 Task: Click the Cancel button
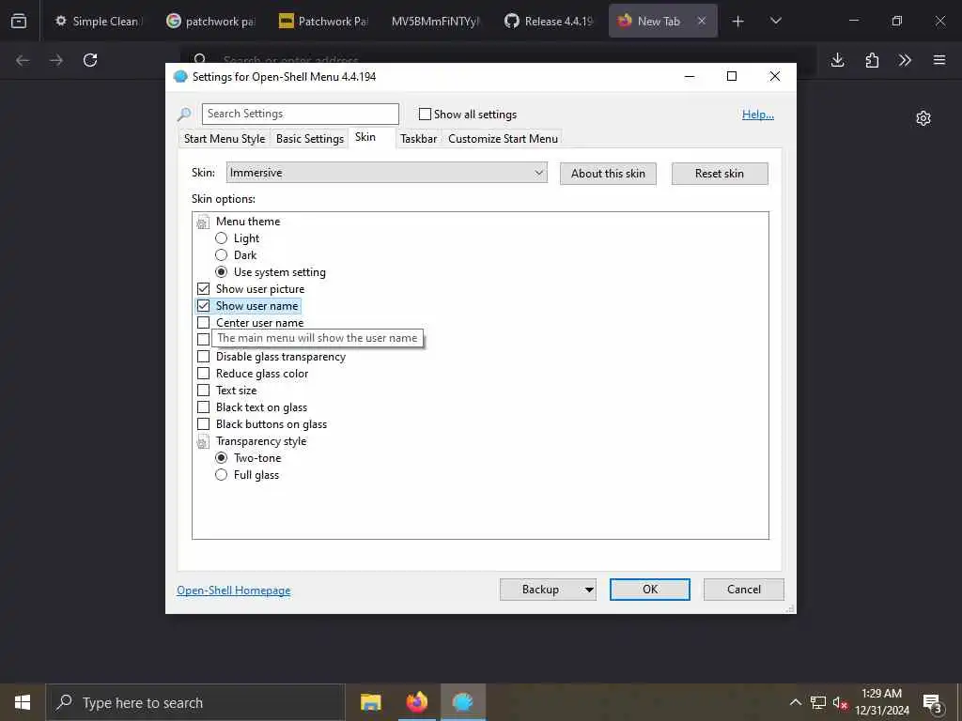pos(744,590)
